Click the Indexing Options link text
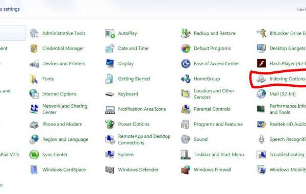The width and height of the screenshot is (306, 194). click(287, 79)
